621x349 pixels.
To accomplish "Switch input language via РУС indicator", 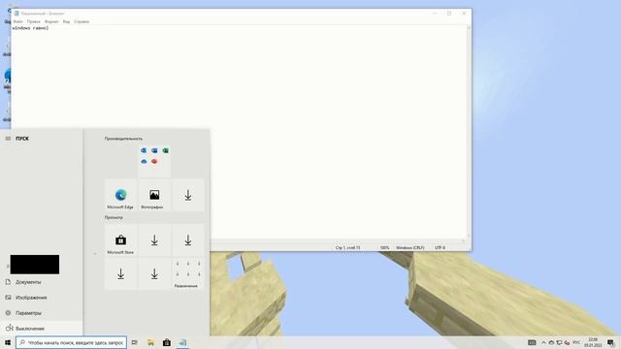I will [576, 342].
